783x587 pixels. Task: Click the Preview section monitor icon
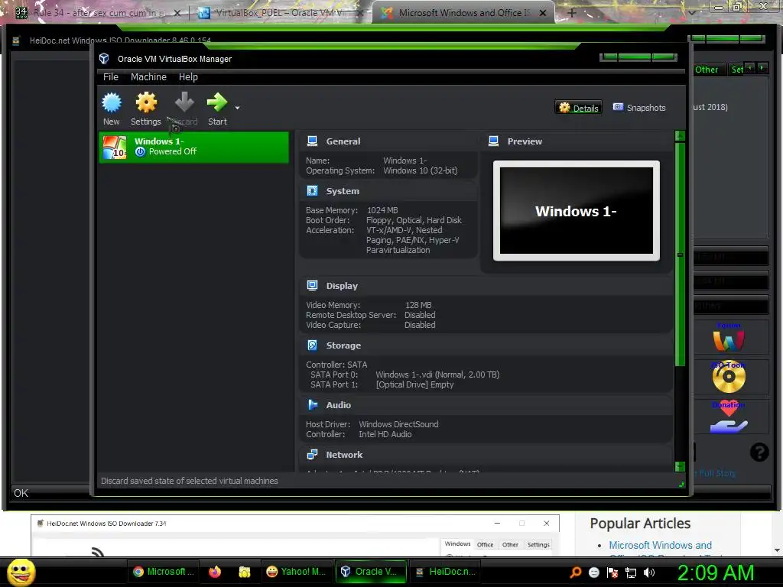493,141
